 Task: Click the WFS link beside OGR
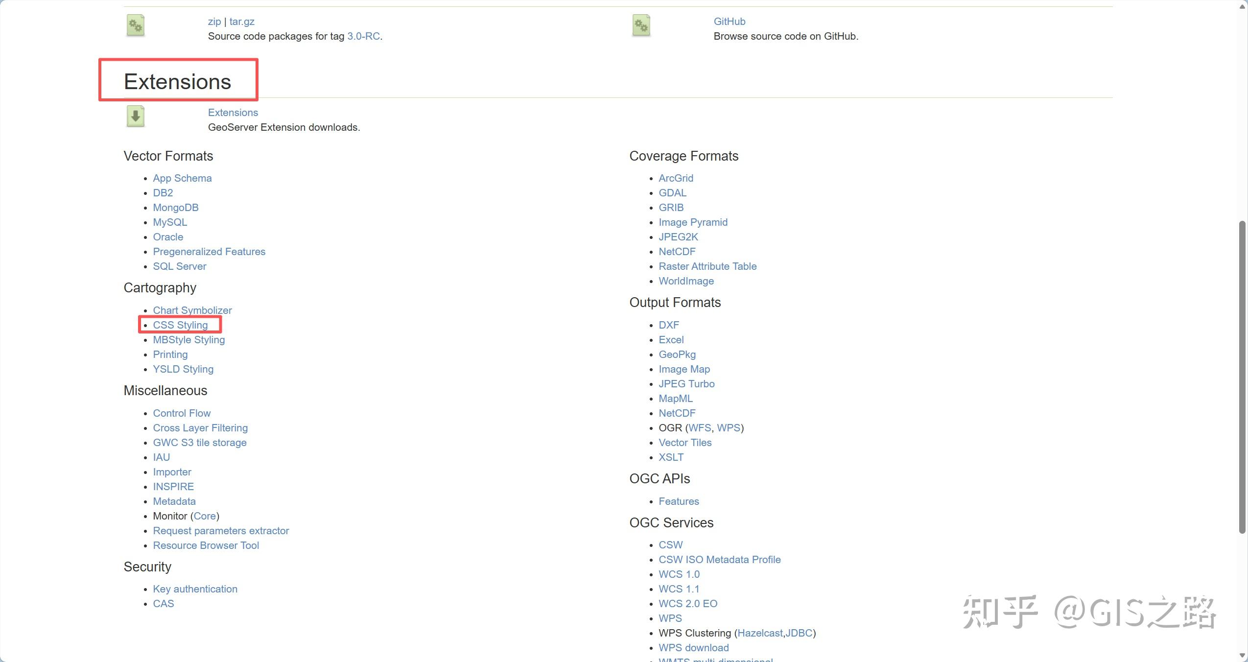(699, 428)
